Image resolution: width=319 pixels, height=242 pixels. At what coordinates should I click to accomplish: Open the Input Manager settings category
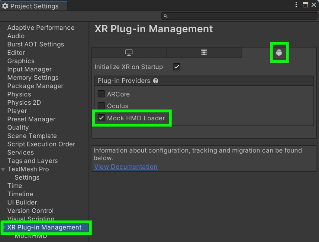(x=29, y=69)
